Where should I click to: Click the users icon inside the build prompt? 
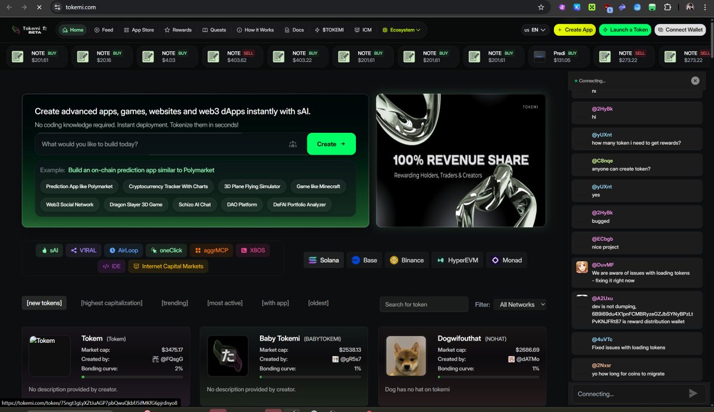[x=293, y=144]
